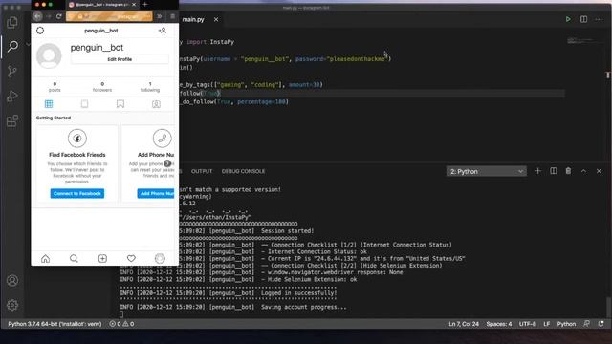
Task: Select the grid posts tab
Action: point(49,104)
